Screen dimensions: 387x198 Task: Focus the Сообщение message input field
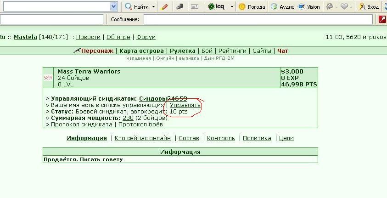(258, 19)
